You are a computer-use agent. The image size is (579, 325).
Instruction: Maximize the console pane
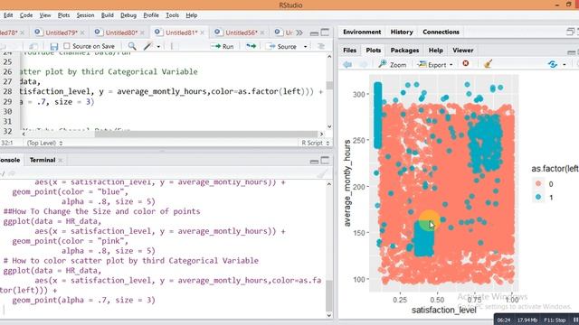[325, 161]
